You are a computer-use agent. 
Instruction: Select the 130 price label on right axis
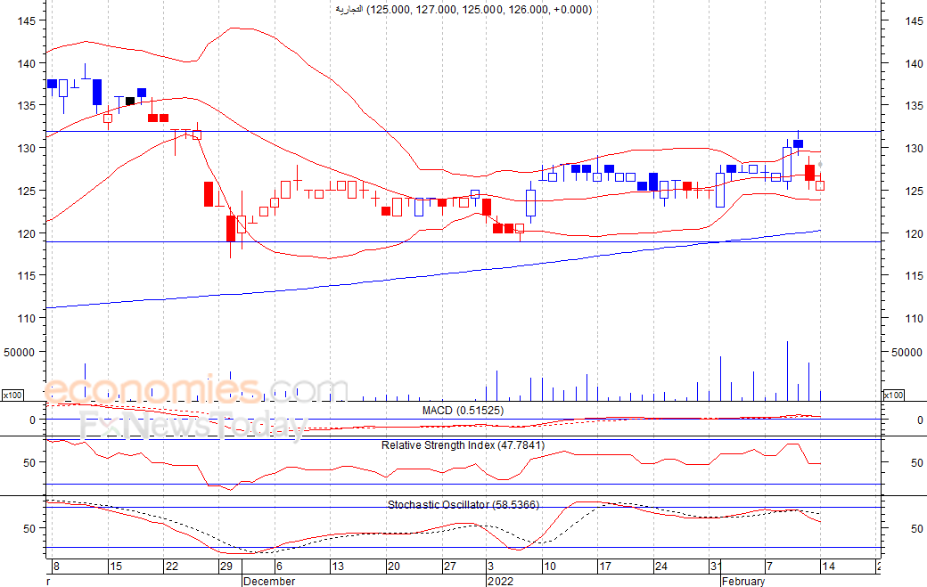pyautogui.click(x=914, y=149)
